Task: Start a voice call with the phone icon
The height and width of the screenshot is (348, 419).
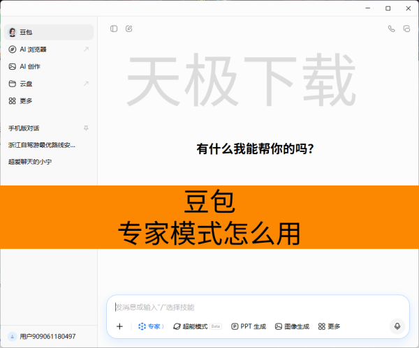Action: (x=391, y=29)
